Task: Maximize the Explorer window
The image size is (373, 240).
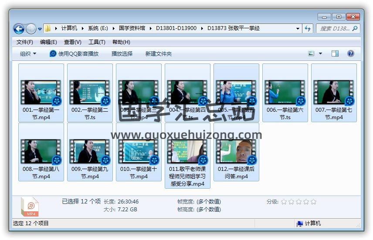Action: coord(339,17)
